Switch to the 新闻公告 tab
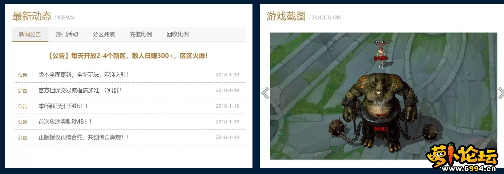Screen dimensions: 504x174 pos(30,34)
